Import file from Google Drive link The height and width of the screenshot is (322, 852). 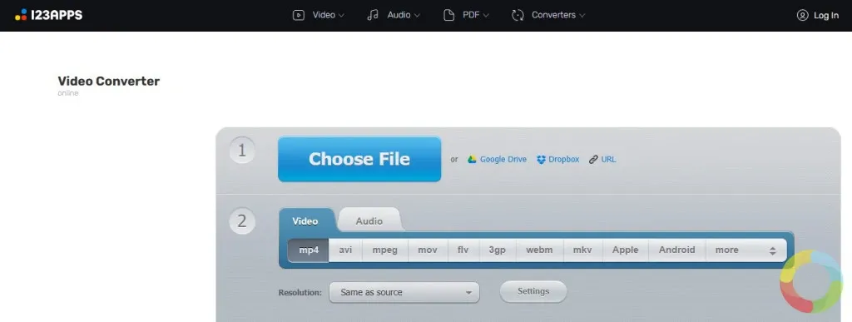point(503,159)
